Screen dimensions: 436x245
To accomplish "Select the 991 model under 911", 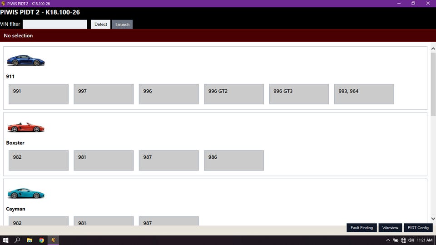I will (38, 94).
